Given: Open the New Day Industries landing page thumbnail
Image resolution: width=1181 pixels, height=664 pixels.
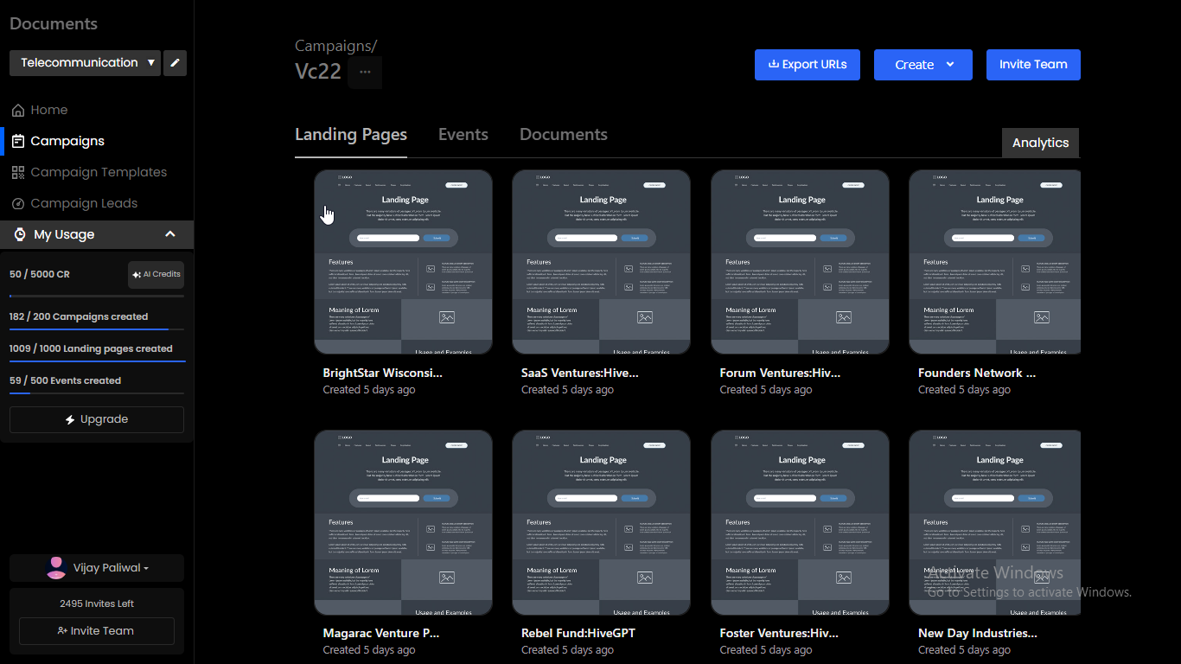Looking at the screenshot, I should tap(995, 522).
